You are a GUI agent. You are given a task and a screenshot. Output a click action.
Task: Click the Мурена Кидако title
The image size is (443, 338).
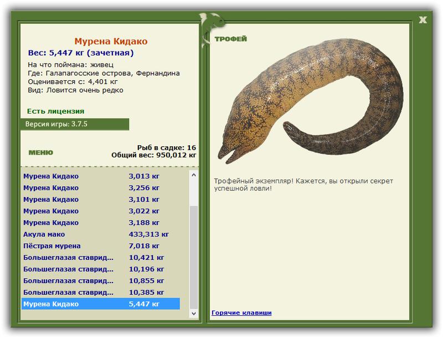coord(111,41)
